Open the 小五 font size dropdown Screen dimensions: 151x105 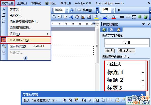pyautogui.click(x=113, y=10)
